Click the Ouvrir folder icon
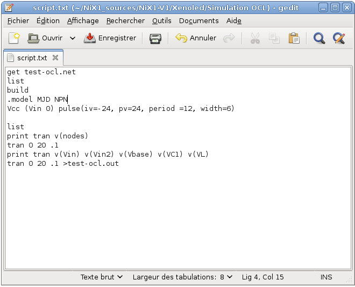355x287 pixels. tap(33, 38)
